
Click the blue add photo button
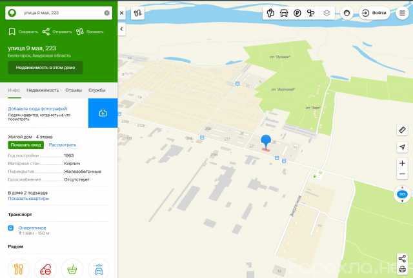103,113
